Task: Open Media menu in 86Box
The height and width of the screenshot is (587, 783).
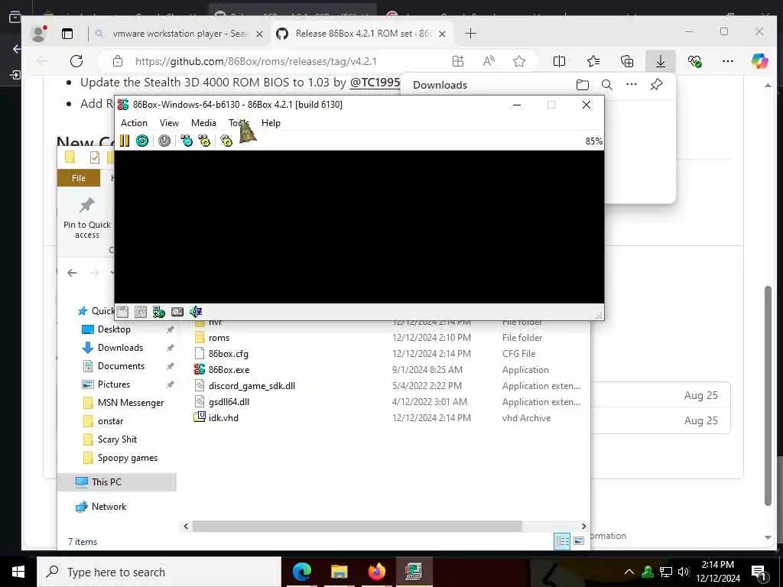Action: (203, 123)
